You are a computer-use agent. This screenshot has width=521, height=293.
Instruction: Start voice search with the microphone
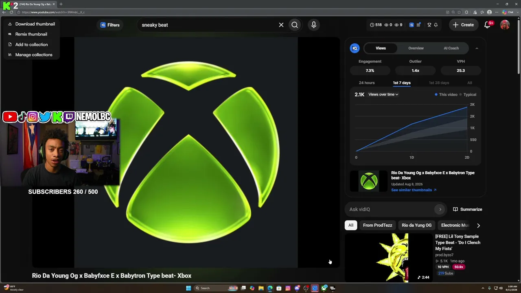tap(313, 25)
